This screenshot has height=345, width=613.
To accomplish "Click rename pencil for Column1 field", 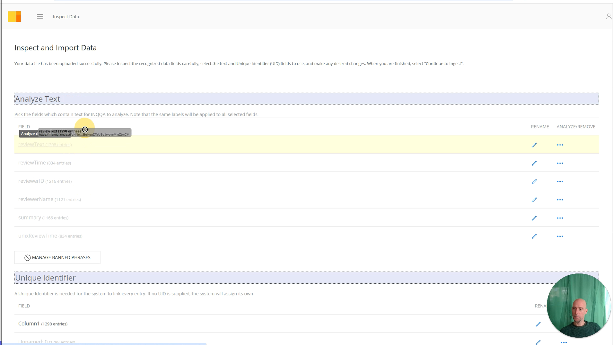I will (x=538, y=324).
